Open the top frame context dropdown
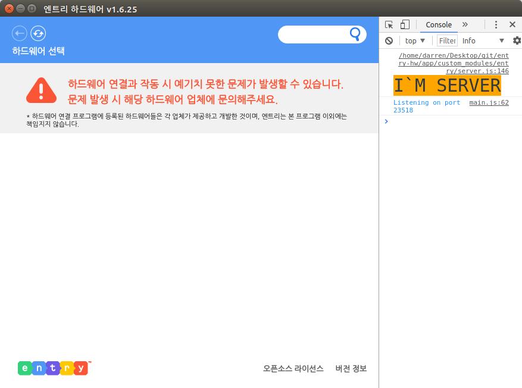The image size is (522, 388). (414, 40)
